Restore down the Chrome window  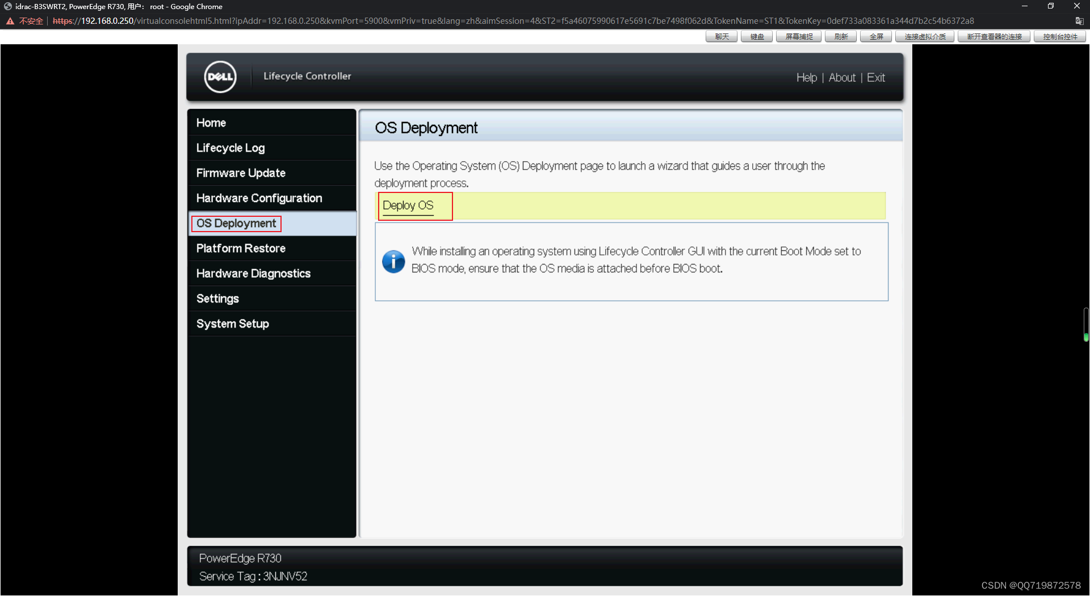coord(1050,6)
